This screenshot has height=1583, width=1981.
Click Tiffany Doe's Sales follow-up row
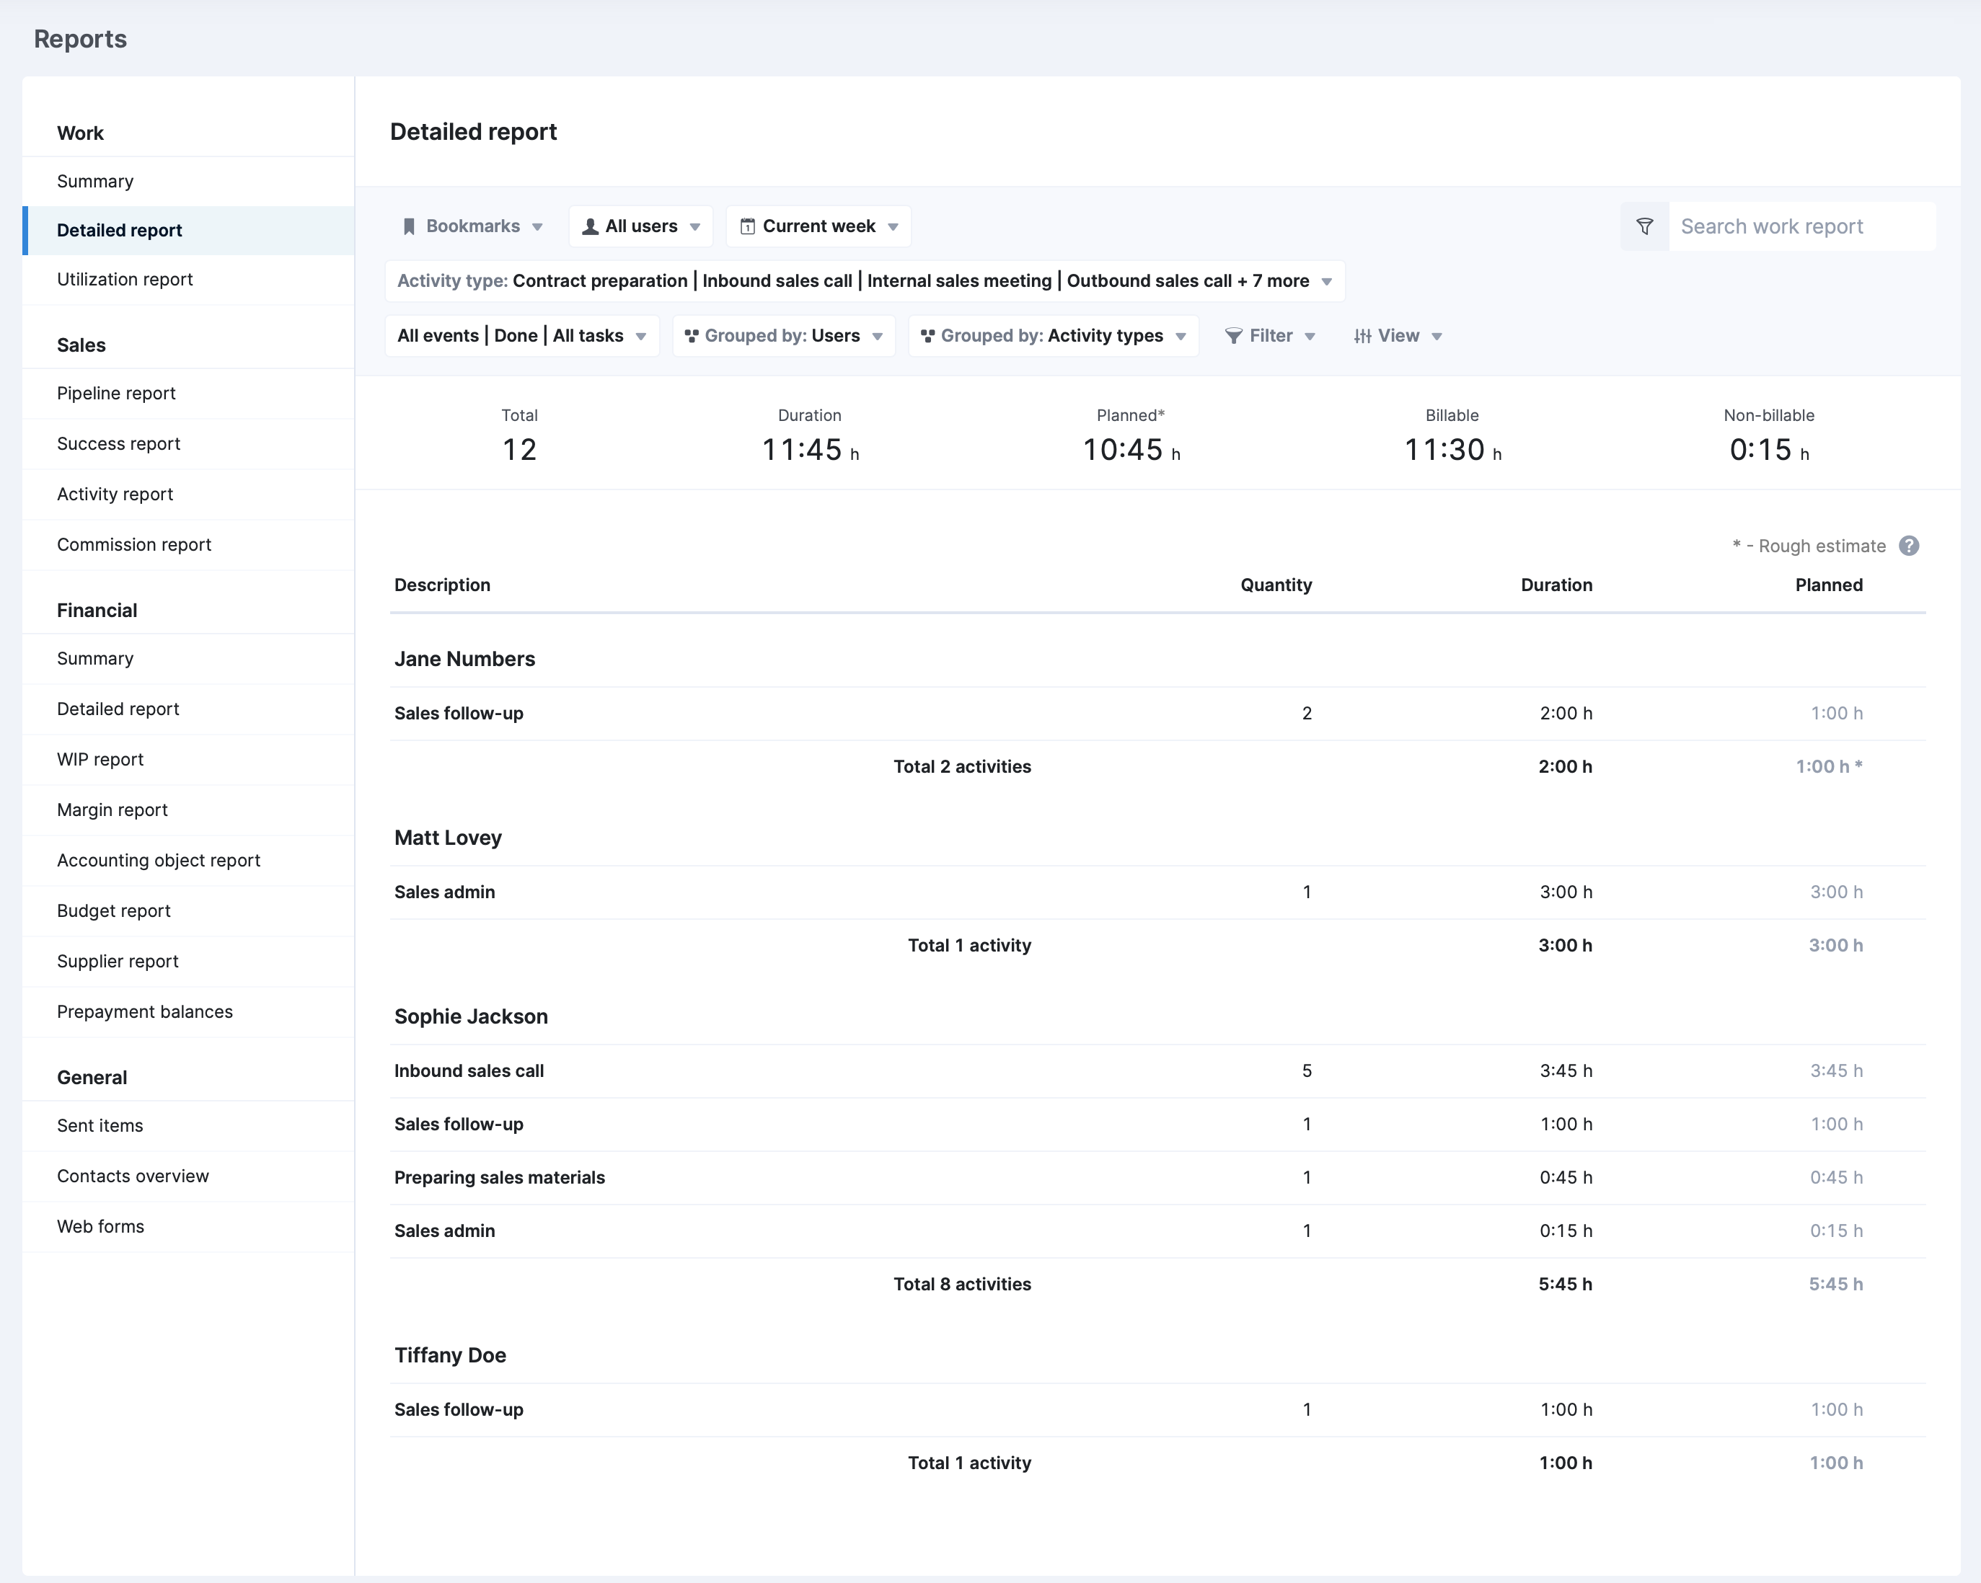[x=1157, y=1409]
